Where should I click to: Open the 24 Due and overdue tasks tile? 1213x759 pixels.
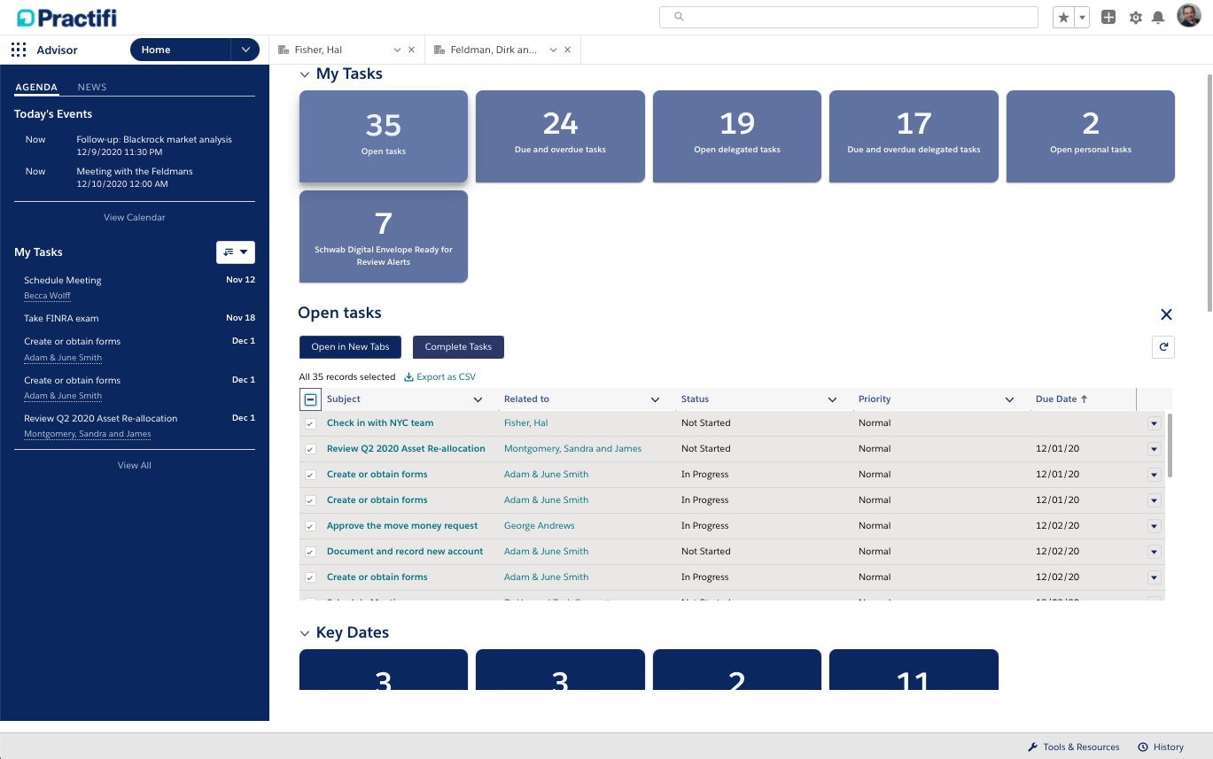pos(560,136)
